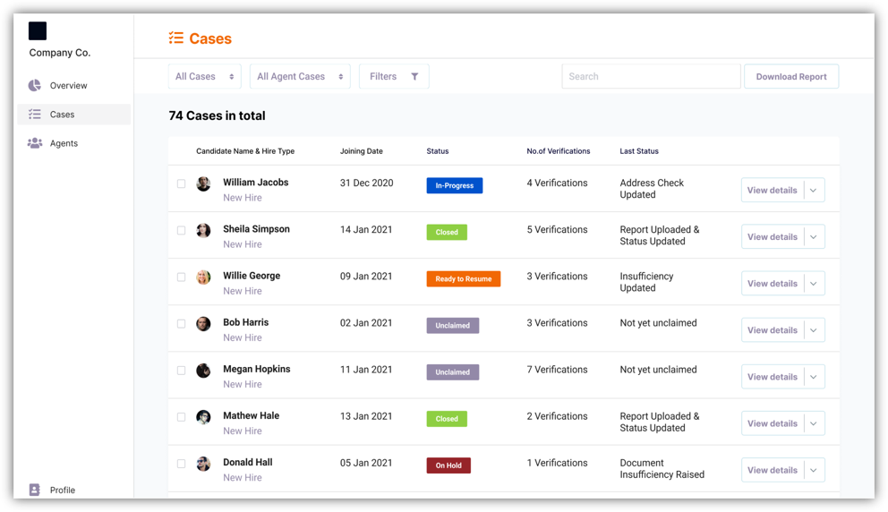888x512 pixels.
Task: Tick the checkbox for William Jacobs
Action: pos(181,183)
